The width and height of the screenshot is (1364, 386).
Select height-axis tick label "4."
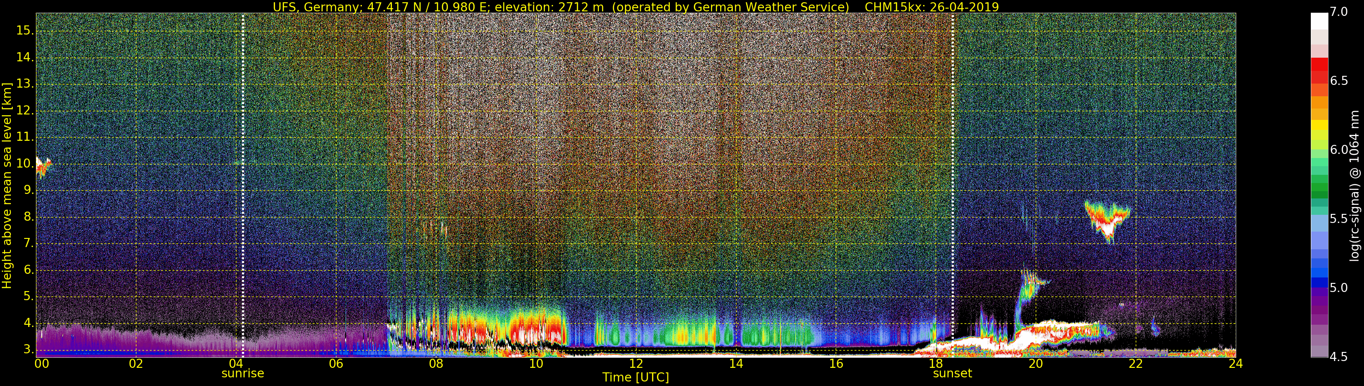pyautogui.click(x=28, y=323)
